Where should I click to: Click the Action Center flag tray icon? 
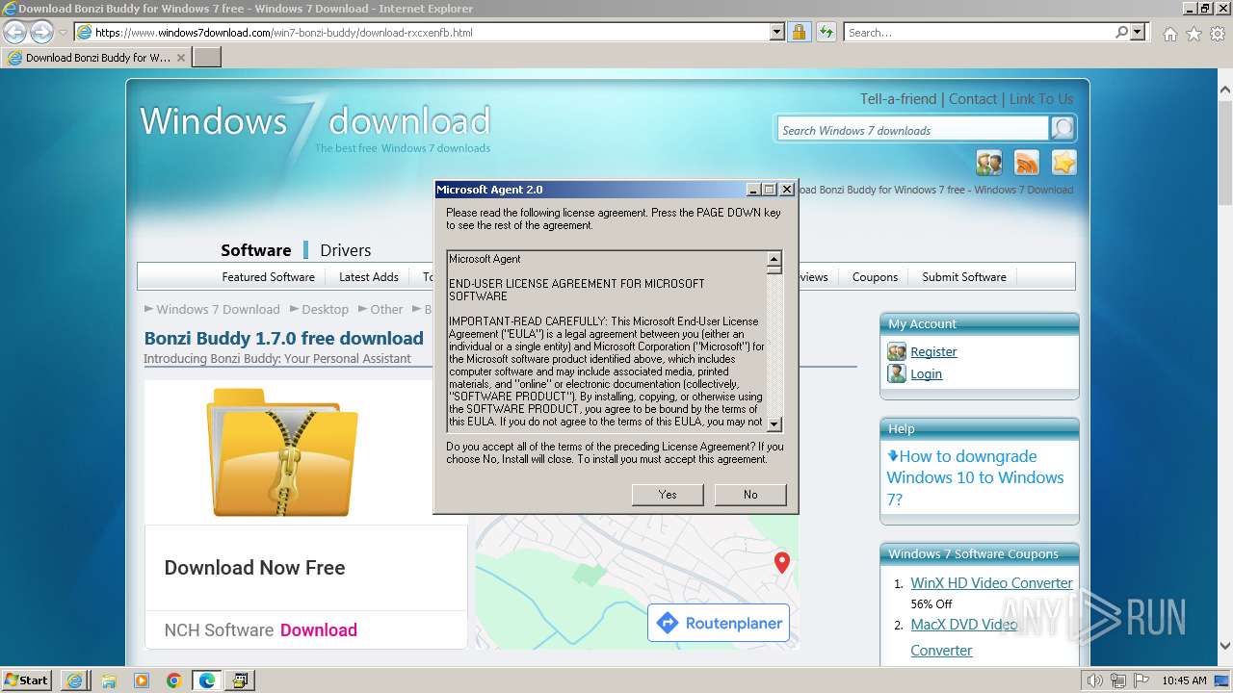tap(1141, 680)
